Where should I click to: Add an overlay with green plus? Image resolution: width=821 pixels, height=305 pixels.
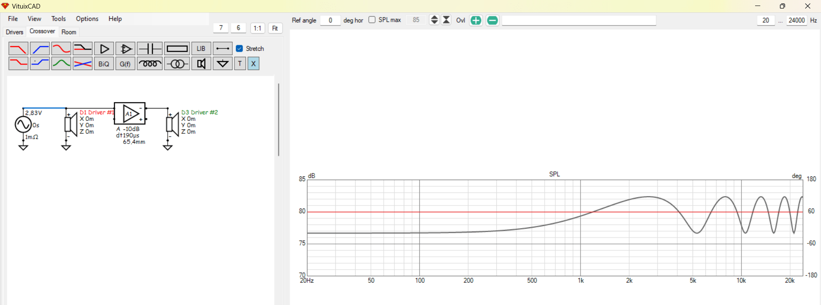click(x=476, y=20)
